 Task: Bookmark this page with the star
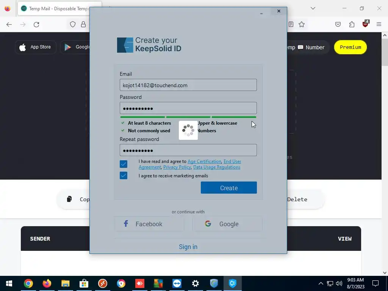pyautogui.click(x=301, y=24)
